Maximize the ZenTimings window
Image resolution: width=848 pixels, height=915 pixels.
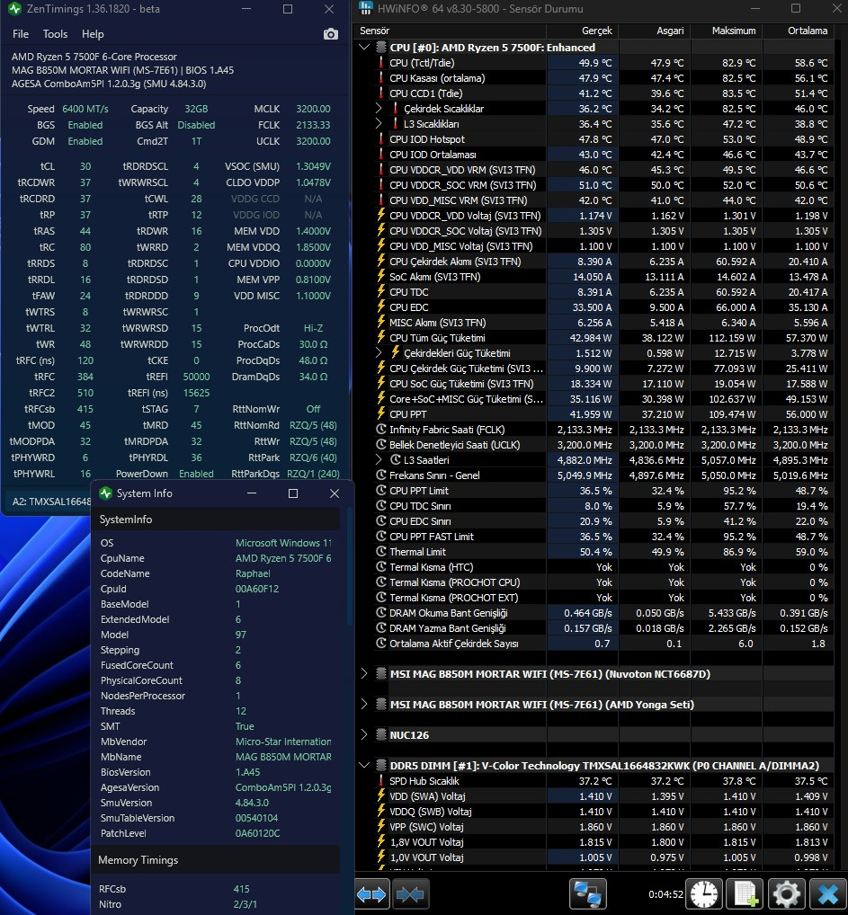click(288, 9)
